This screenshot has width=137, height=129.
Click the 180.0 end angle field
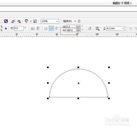tap(71, 30)
